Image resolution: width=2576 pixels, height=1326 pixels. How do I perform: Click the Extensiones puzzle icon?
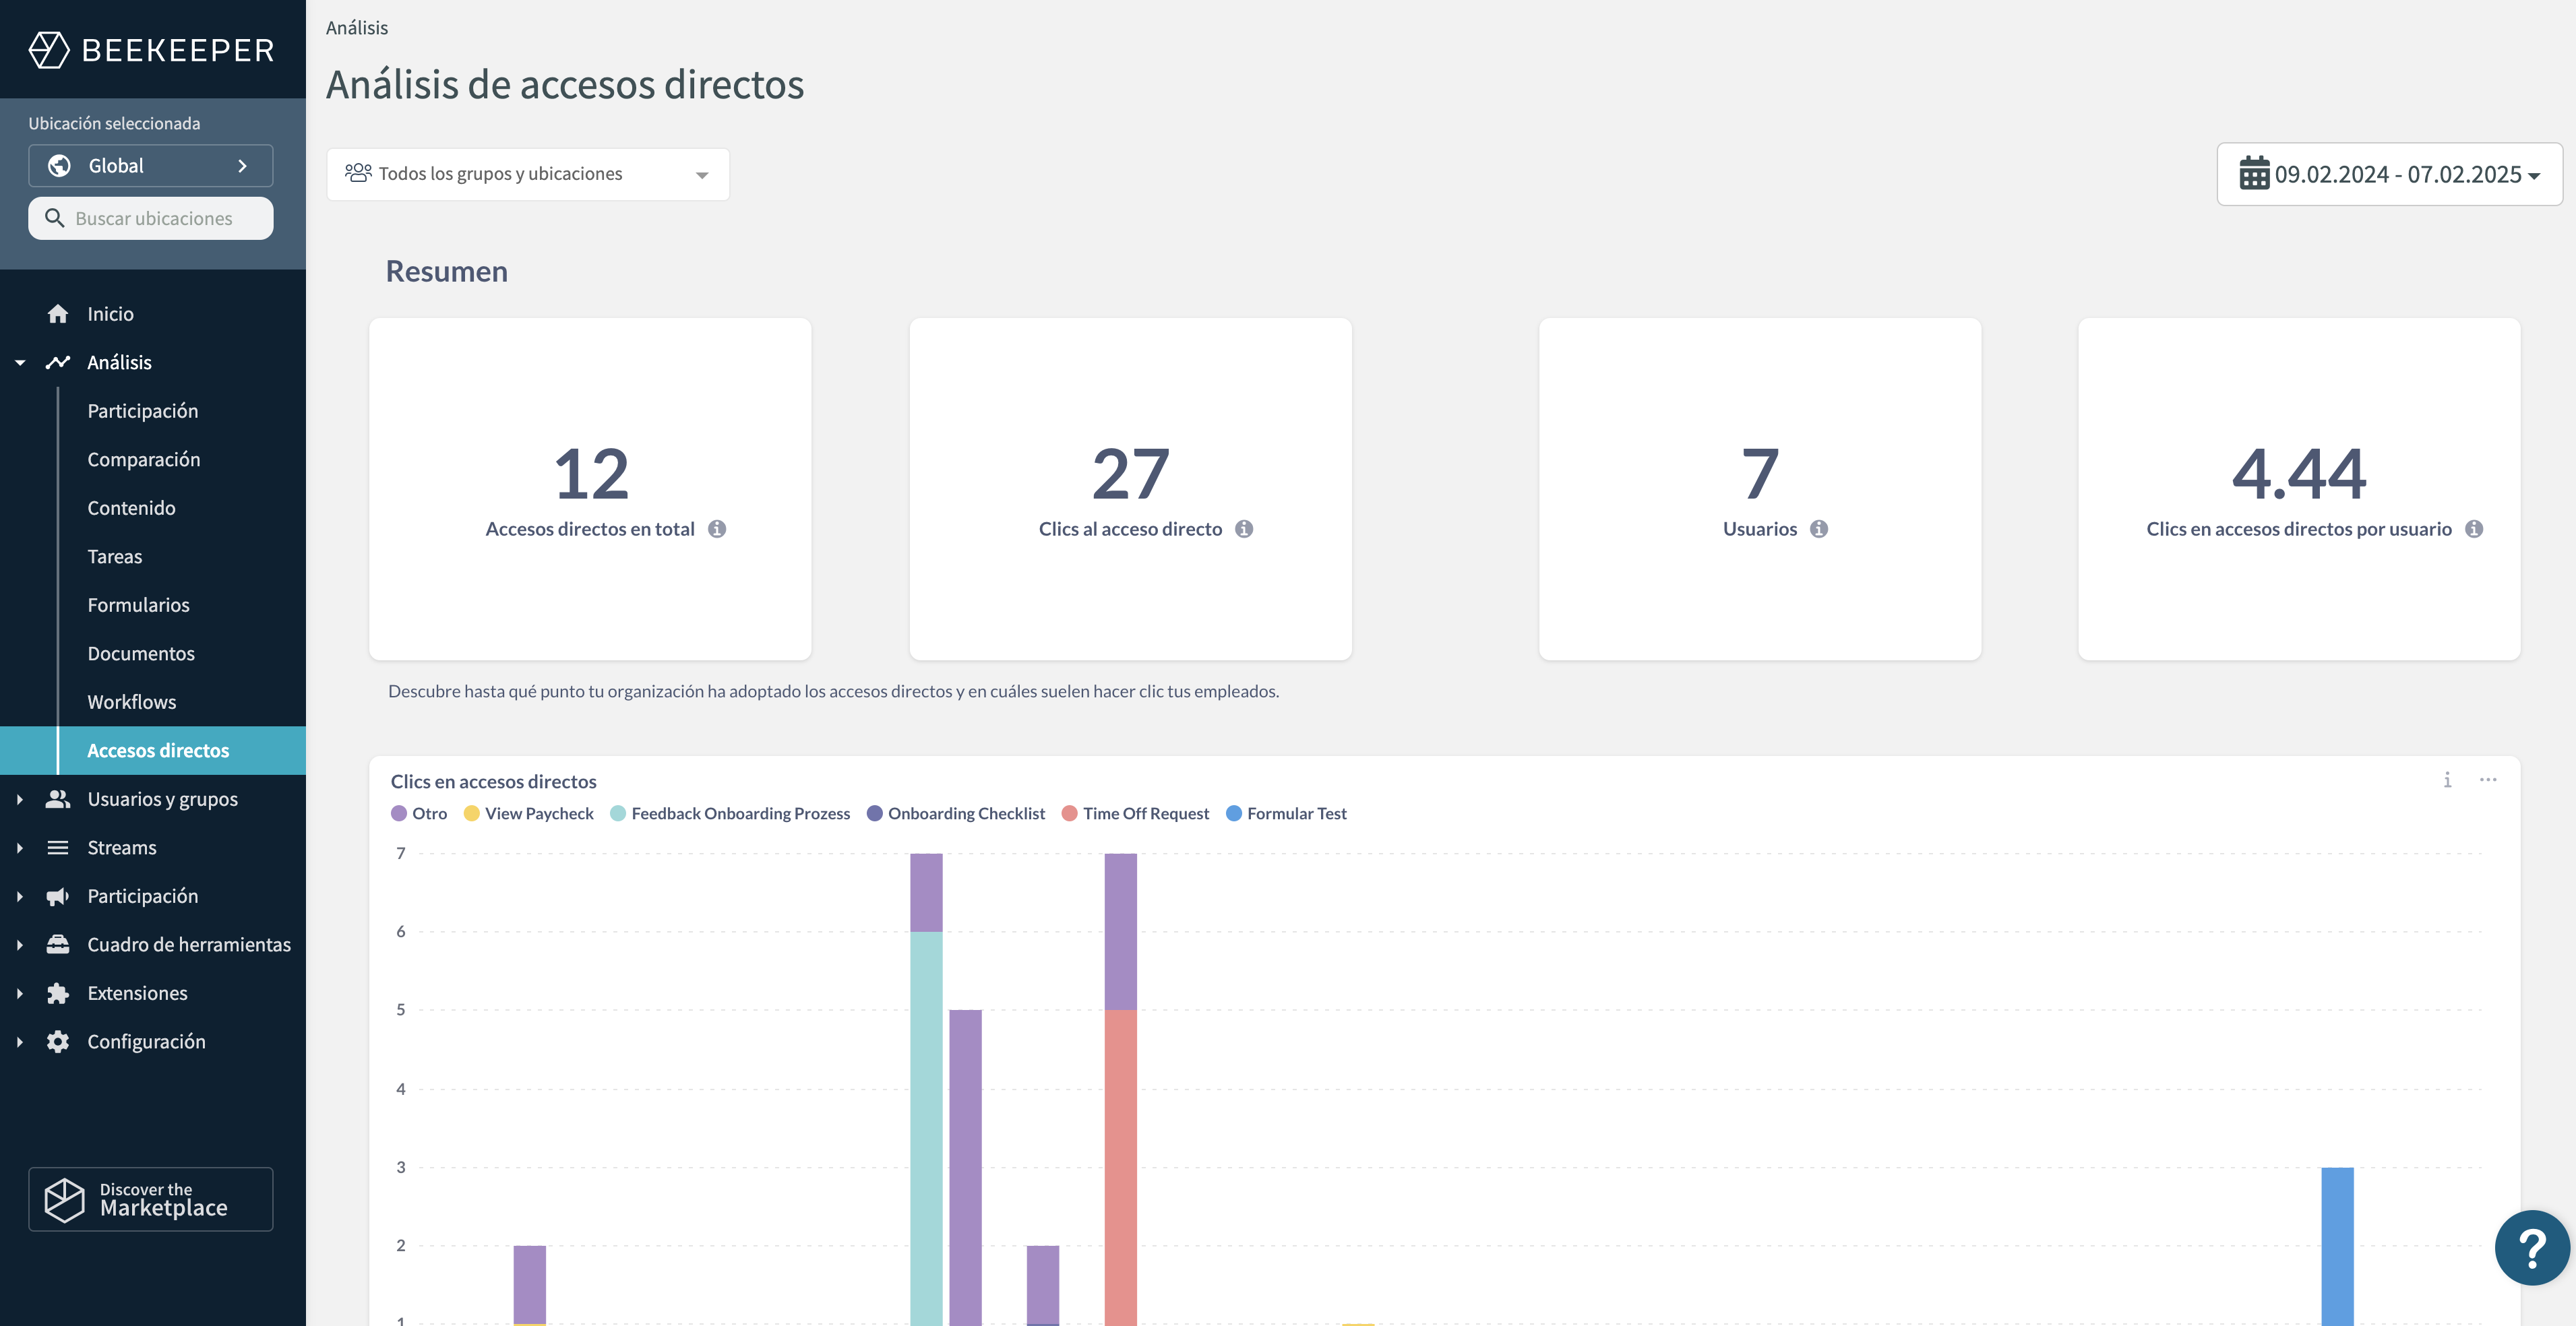(x=58, y=993)
